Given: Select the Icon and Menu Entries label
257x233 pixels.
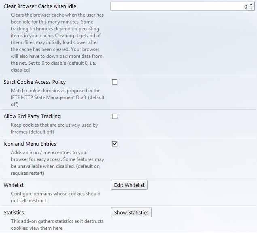Looking at the screenshot, I should click(x=30, y=144).
